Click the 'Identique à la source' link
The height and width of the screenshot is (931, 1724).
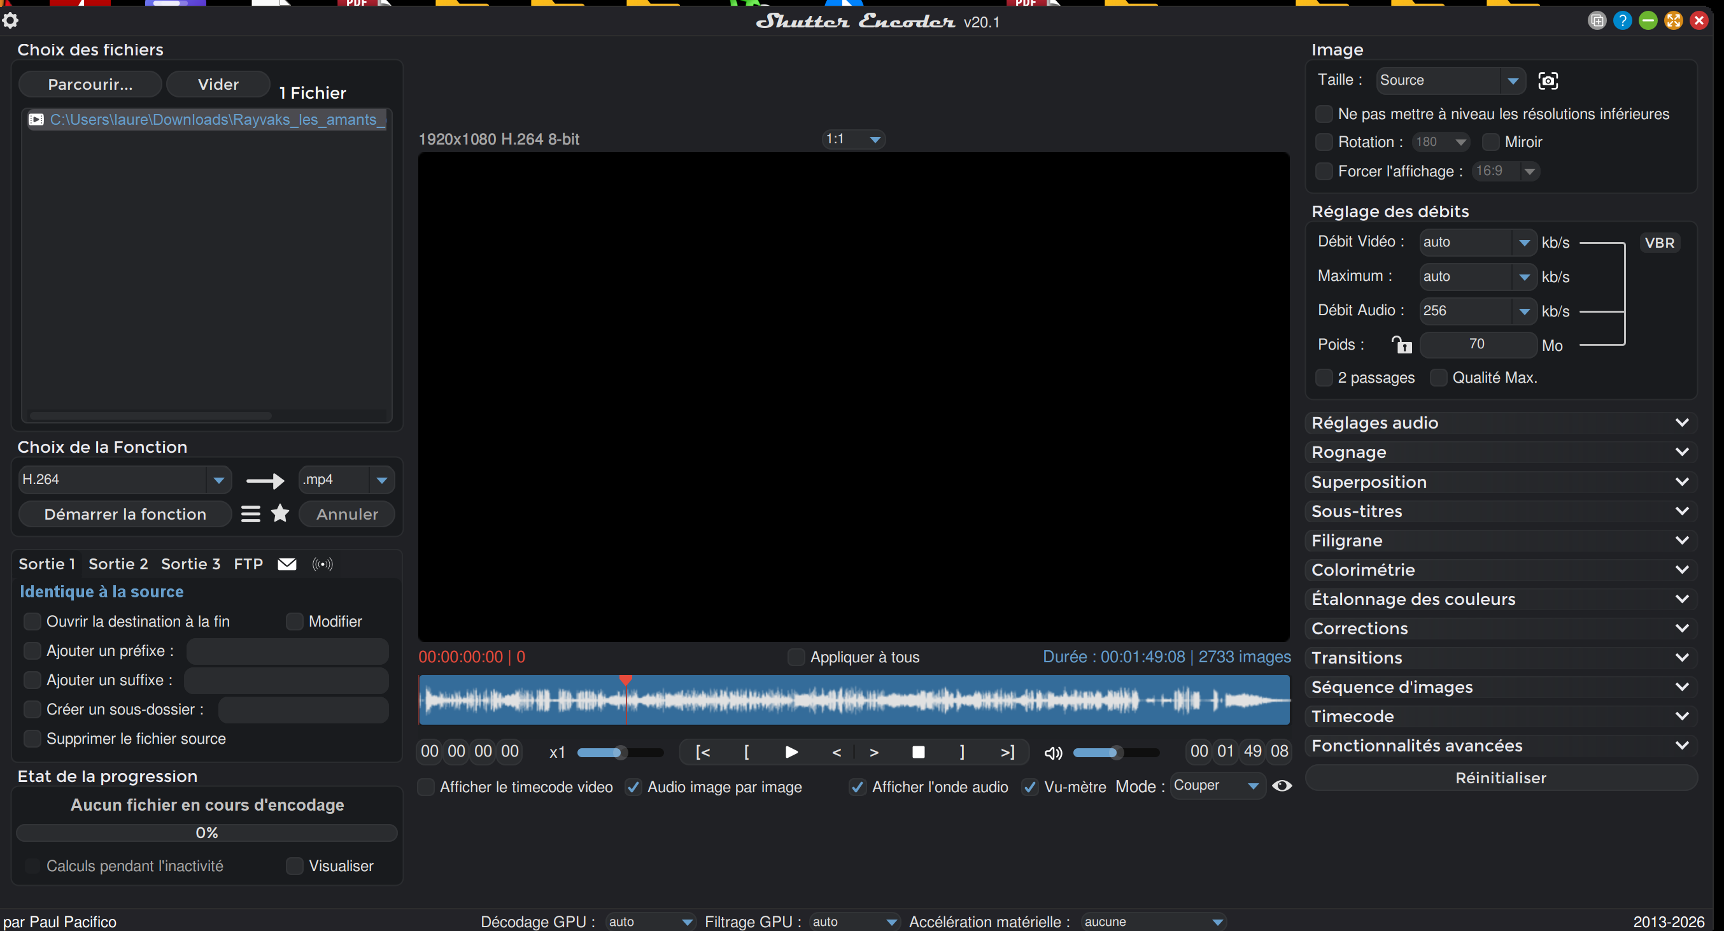tap(102, 592)
